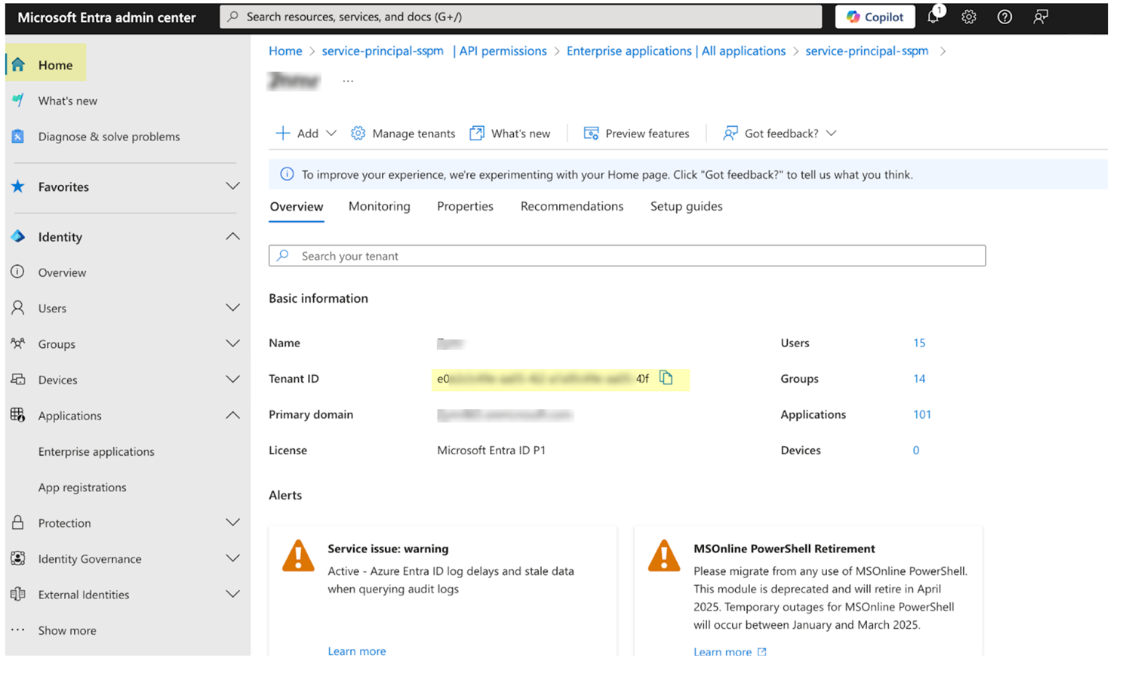Open the settings gear icon
Viewport: 1132px width, 692px height.
969,17
